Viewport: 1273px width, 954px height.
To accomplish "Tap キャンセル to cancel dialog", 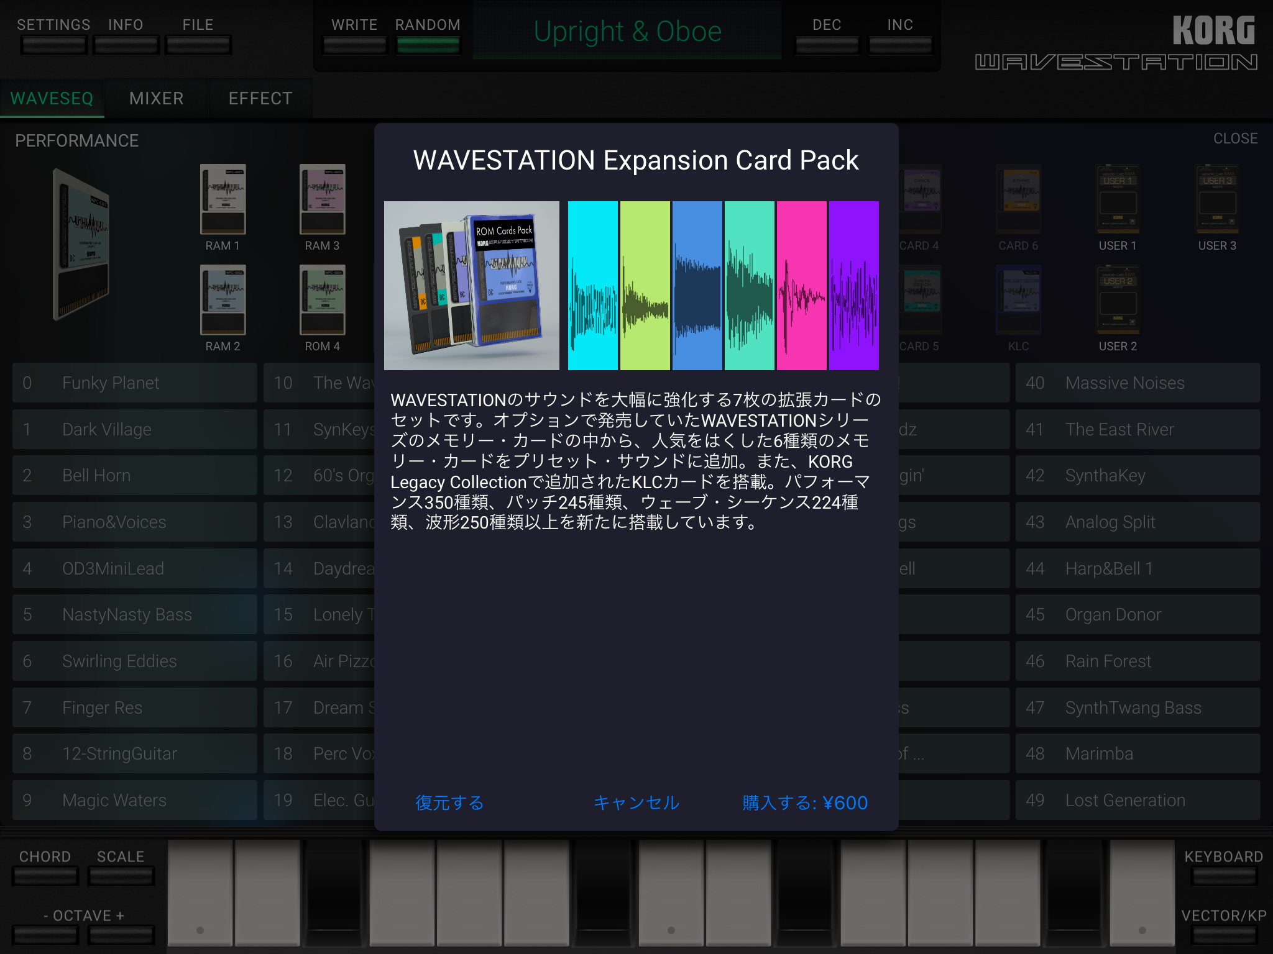I will click(x=636, y=802).
